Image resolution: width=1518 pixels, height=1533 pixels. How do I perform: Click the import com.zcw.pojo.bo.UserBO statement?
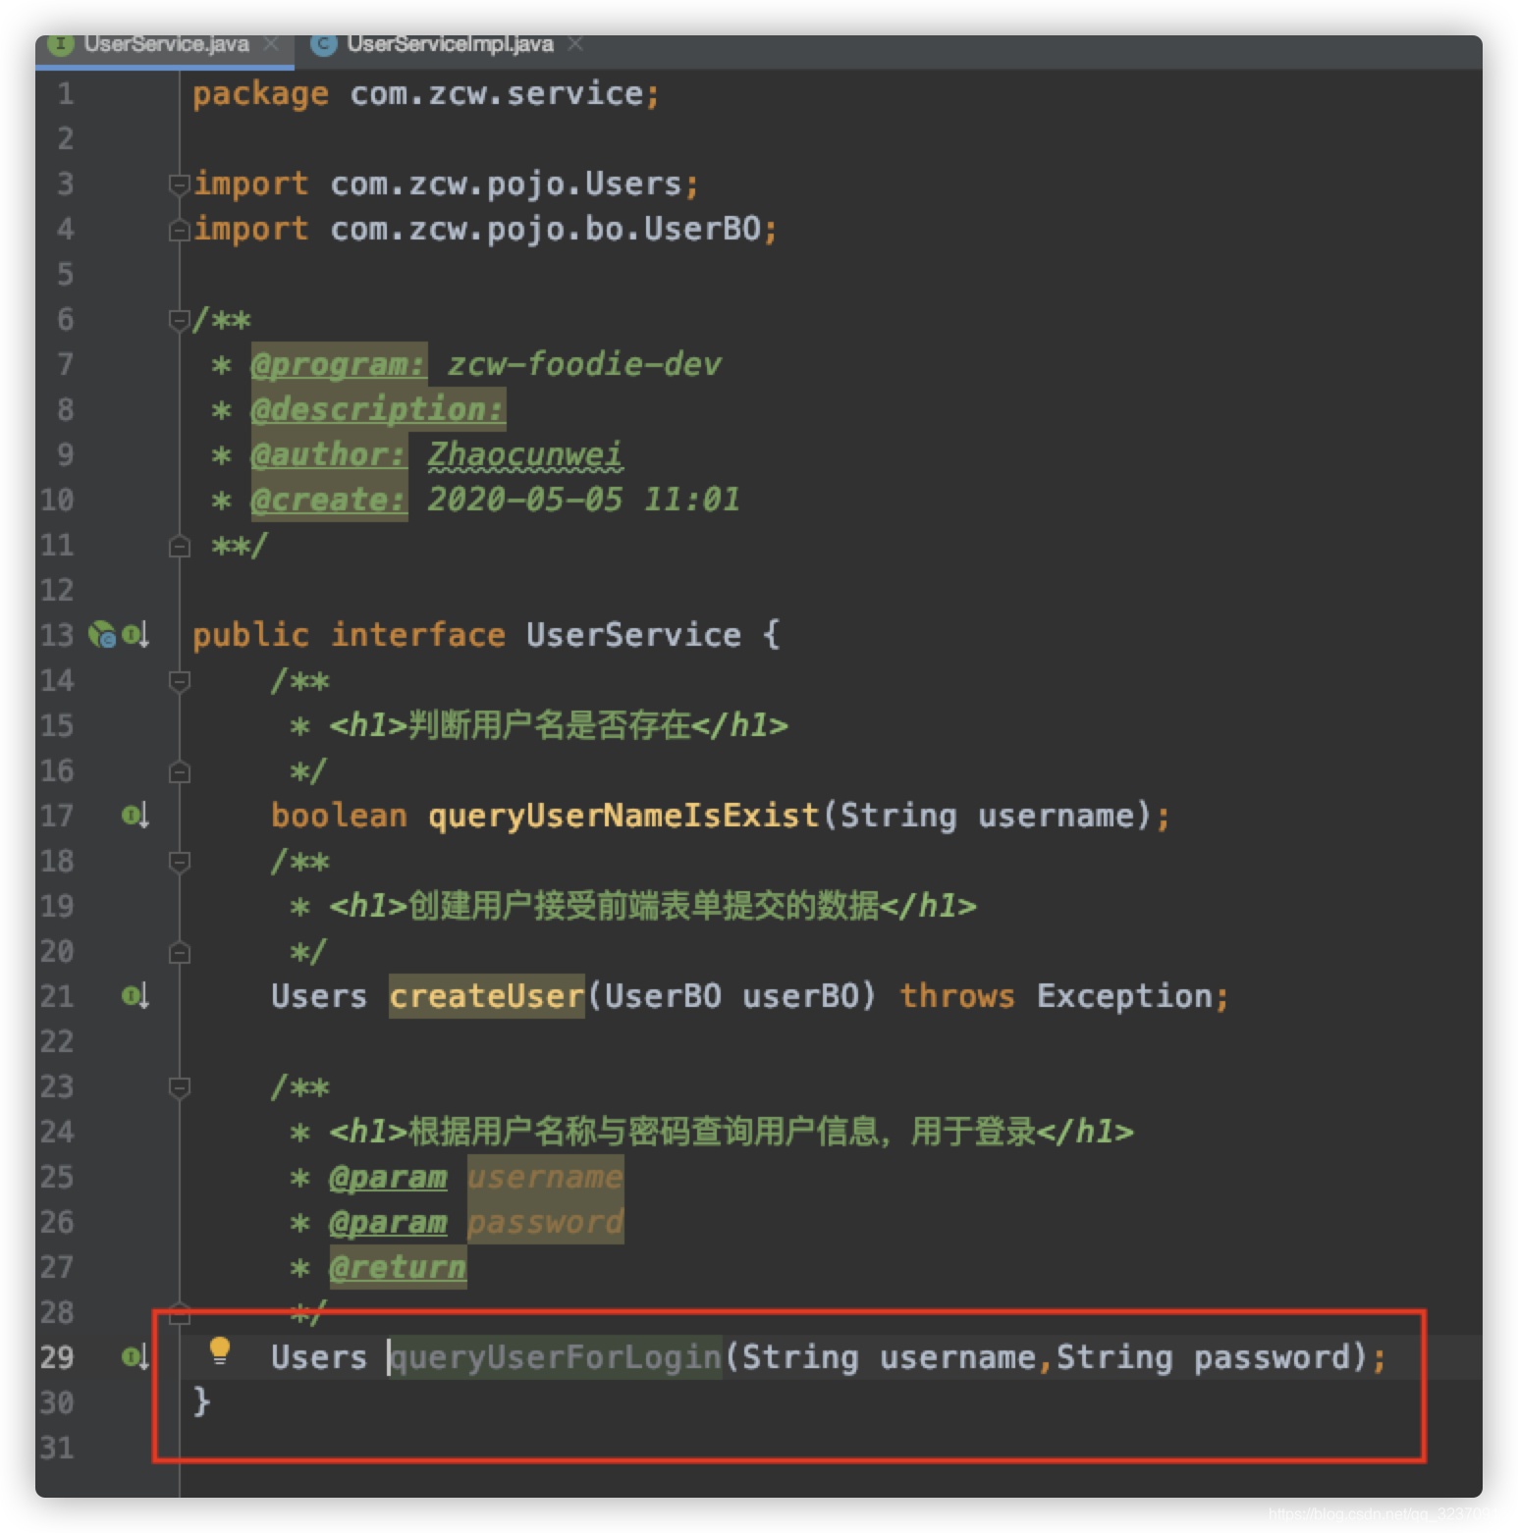click(x=485, y=229)
